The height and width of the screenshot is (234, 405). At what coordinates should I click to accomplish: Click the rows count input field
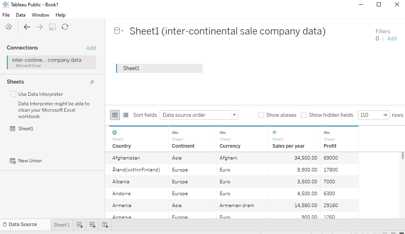(x=369, y=115)
